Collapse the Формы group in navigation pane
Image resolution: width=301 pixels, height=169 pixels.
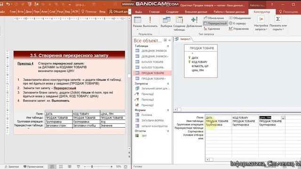168,110
